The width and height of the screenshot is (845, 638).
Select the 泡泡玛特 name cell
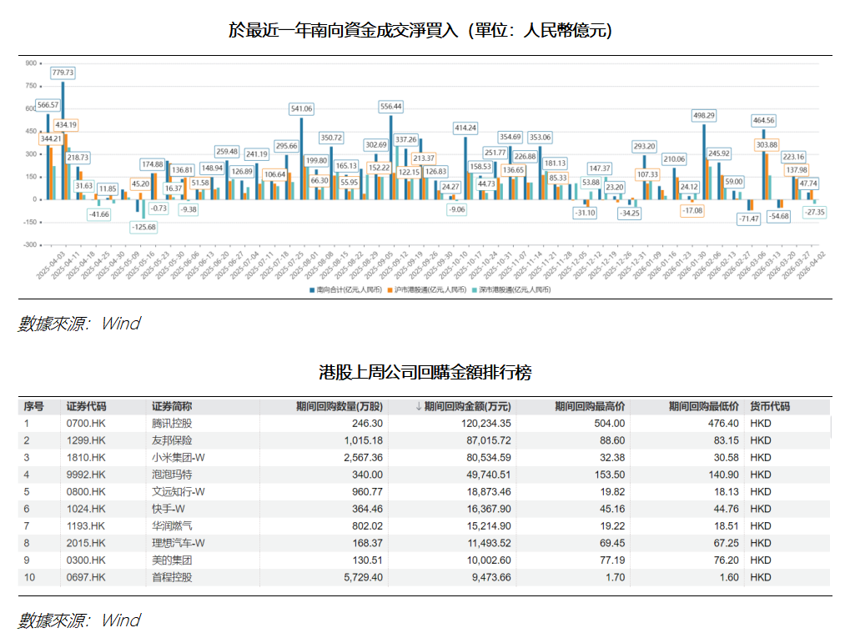(171, 475)
